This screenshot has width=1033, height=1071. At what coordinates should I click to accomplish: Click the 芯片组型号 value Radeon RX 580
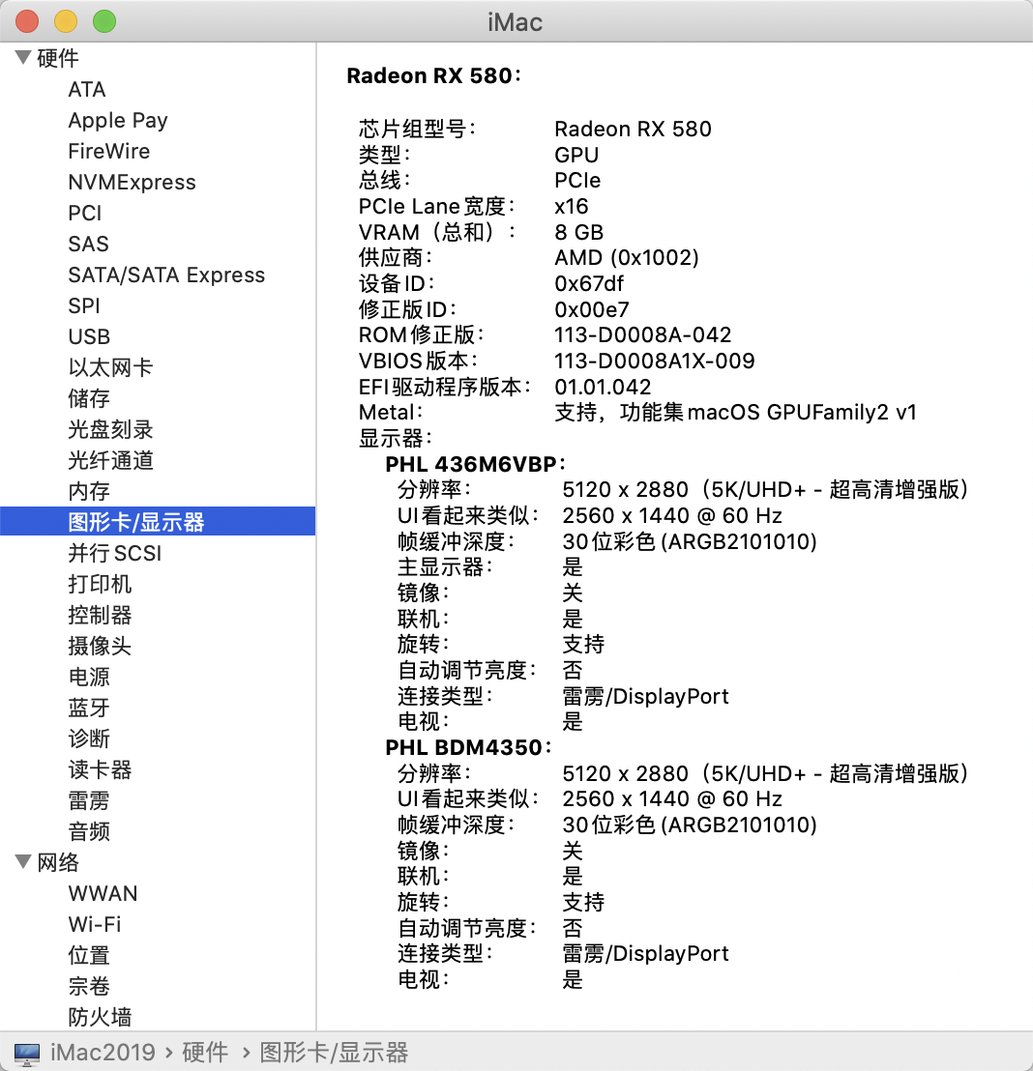[634, 130]
